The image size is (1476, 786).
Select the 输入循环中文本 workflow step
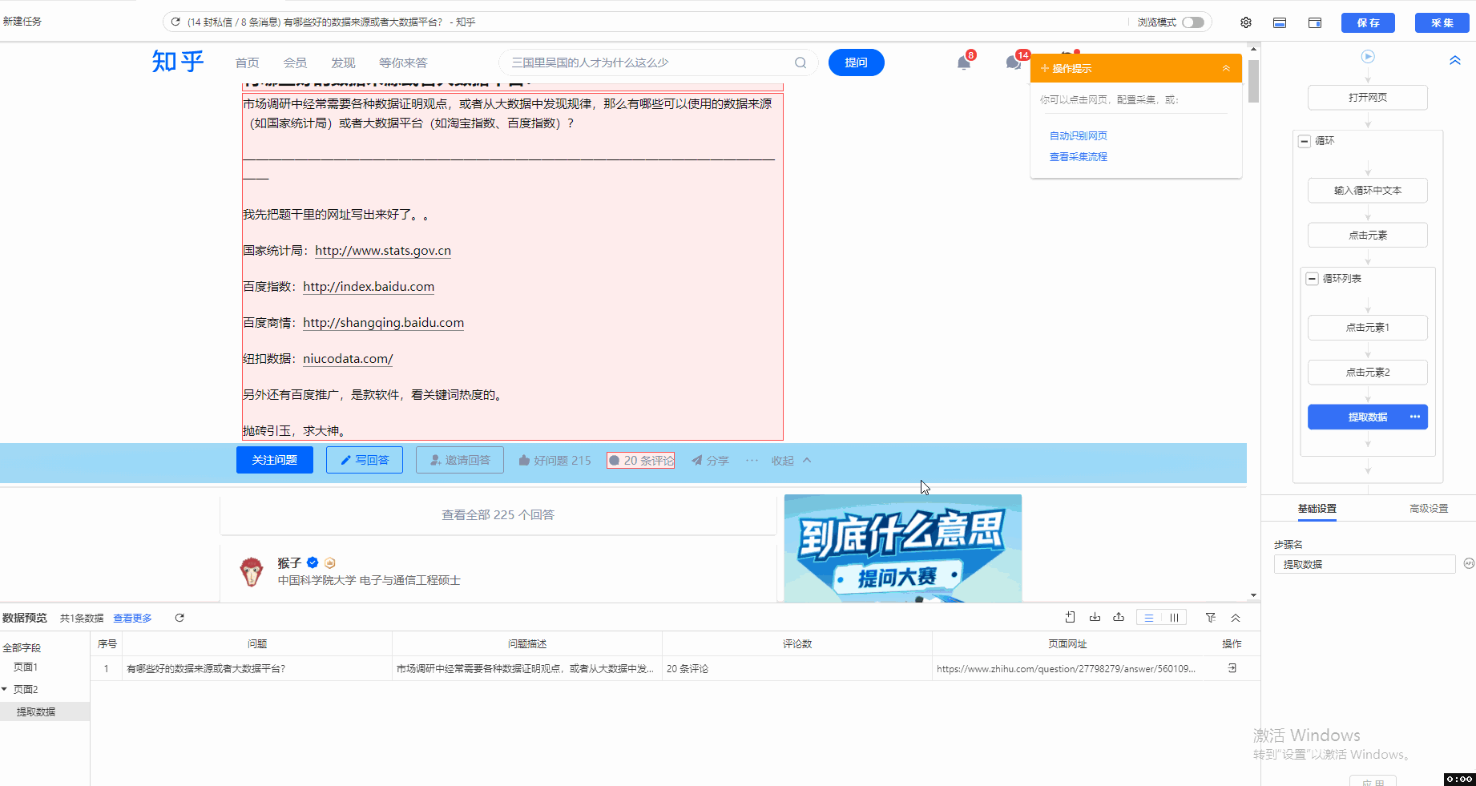point(1368,191)
